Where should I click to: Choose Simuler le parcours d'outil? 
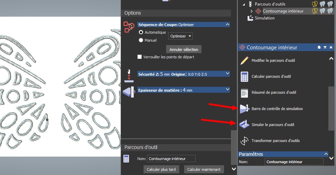pos(273,125)
